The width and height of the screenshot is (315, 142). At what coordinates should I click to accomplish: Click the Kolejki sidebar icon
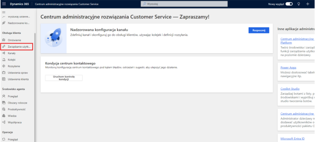[x=3, y=59]
